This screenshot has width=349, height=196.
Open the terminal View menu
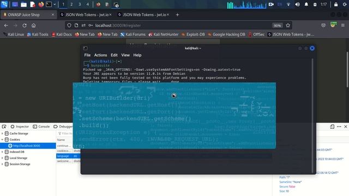coord(125,55)
